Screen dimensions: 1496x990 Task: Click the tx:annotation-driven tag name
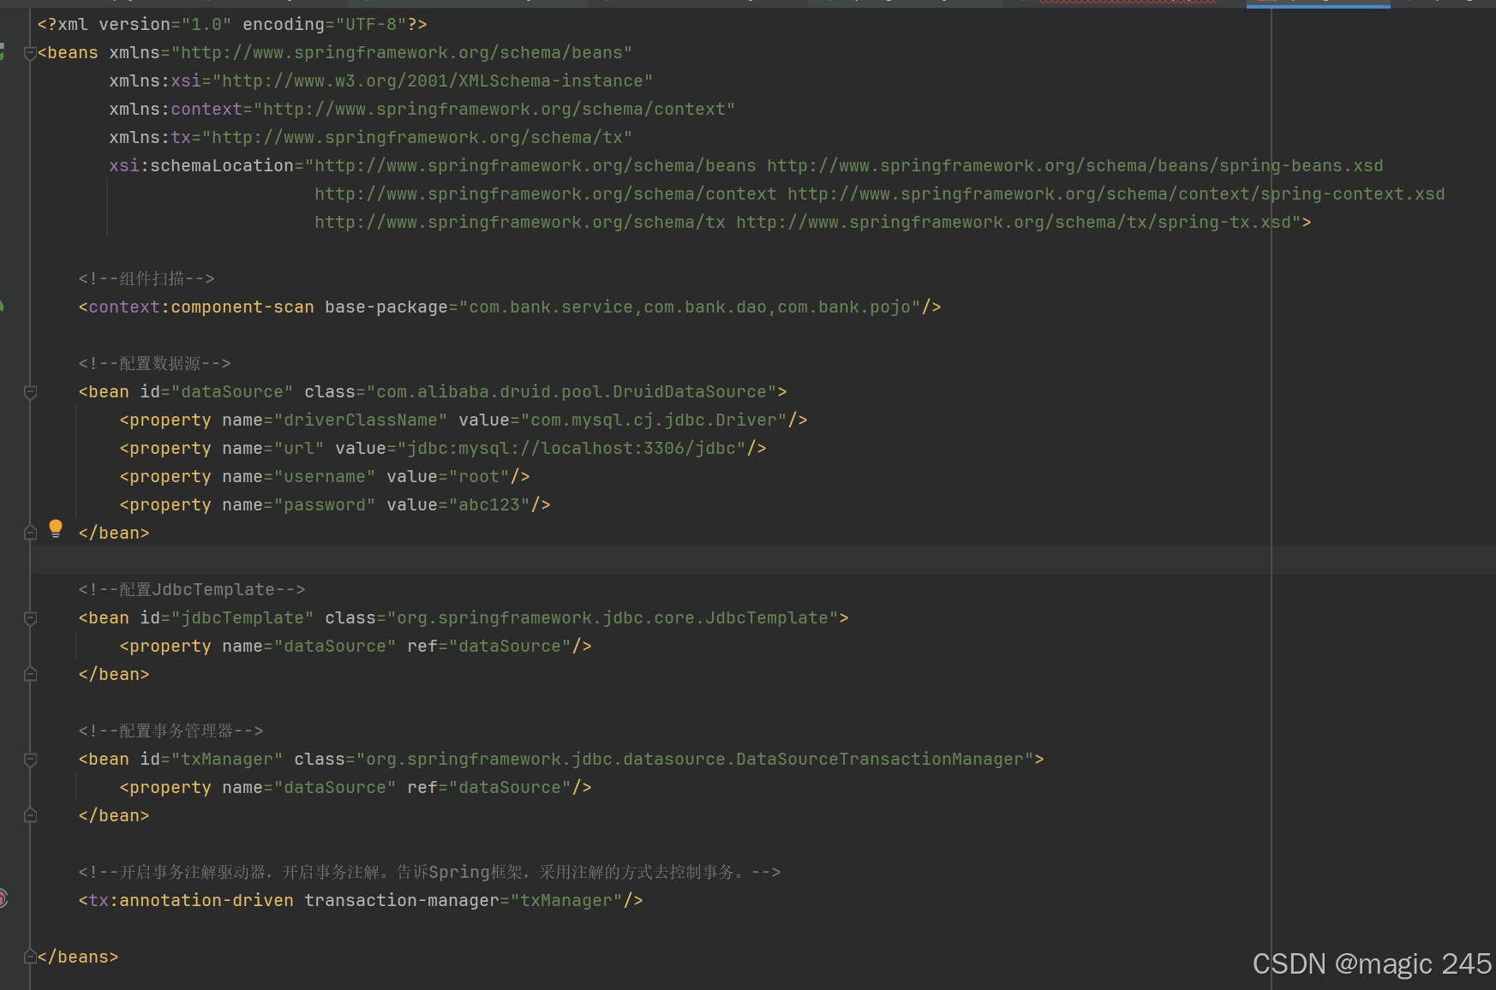click(191, 901)
